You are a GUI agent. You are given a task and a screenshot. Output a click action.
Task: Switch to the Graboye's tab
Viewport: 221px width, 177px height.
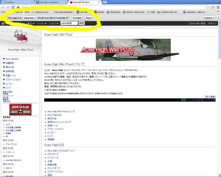click(17, 2)
